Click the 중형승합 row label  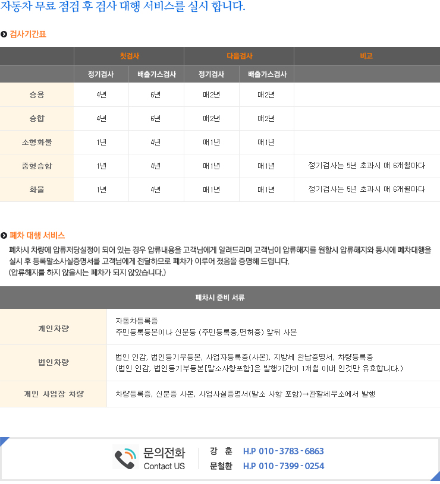(x=37, y=166)
